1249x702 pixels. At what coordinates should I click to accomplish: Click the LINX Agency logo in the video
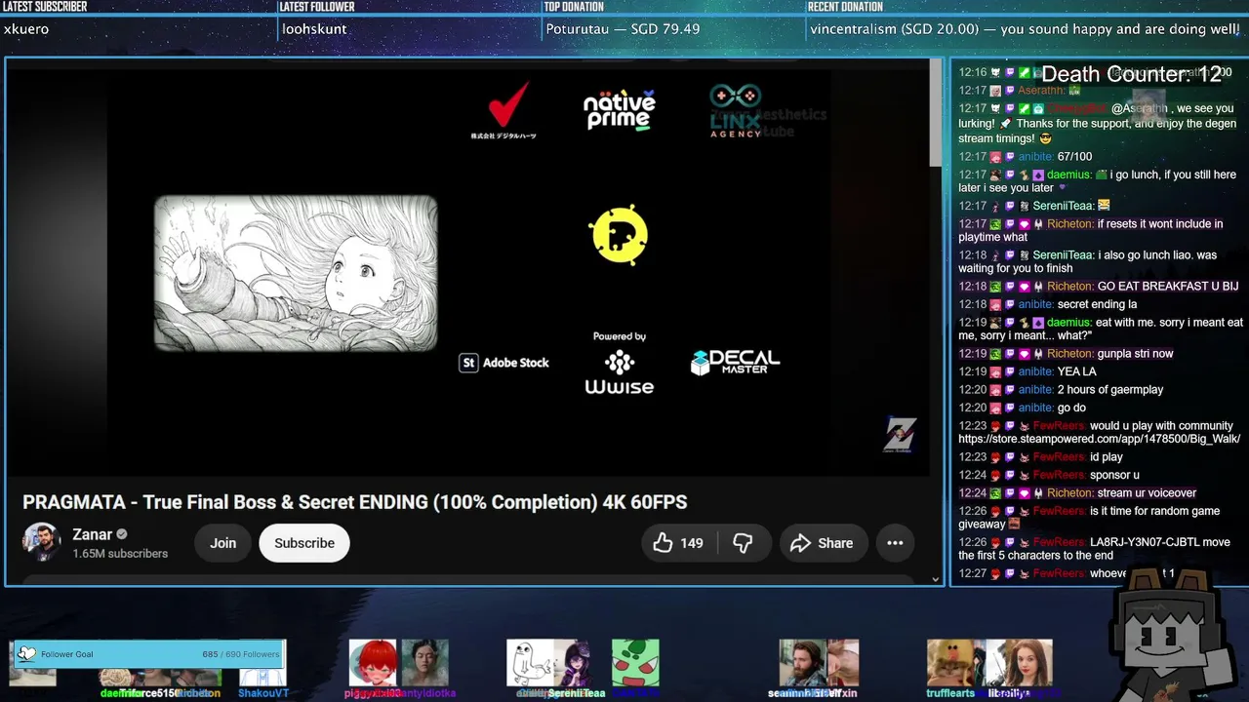735,111
